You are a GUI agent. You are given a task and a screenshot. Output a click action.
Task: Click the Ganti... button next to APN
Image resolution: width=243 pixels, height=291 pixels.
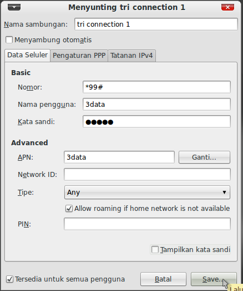[204, 157]
